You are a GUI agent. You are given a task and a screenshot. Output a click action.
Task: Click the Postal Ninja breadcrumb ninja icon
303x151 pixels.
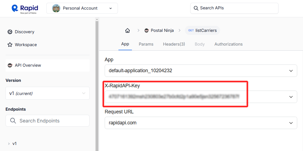coord(147,30)
